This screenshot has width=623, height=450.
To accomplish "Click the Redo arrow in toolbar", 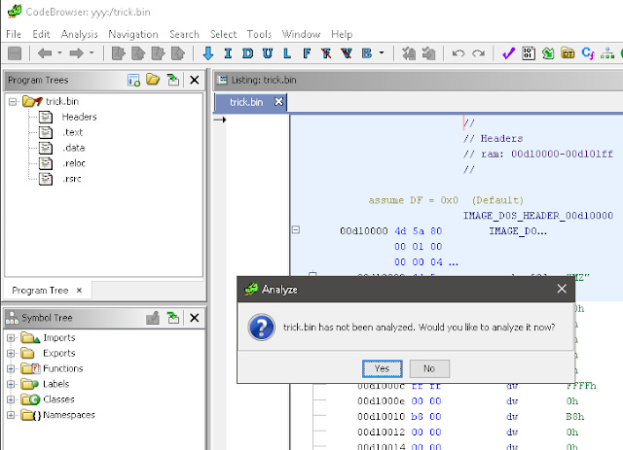I will pyautogui.click(x=478, y=53).
